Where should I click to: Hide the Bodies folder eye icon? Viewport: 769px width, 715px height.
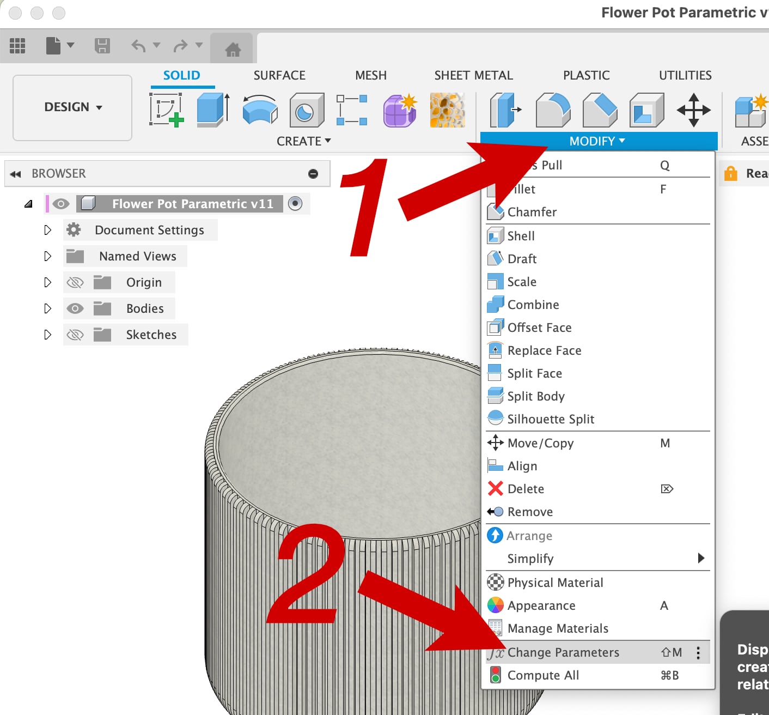(x=75, y=308)
